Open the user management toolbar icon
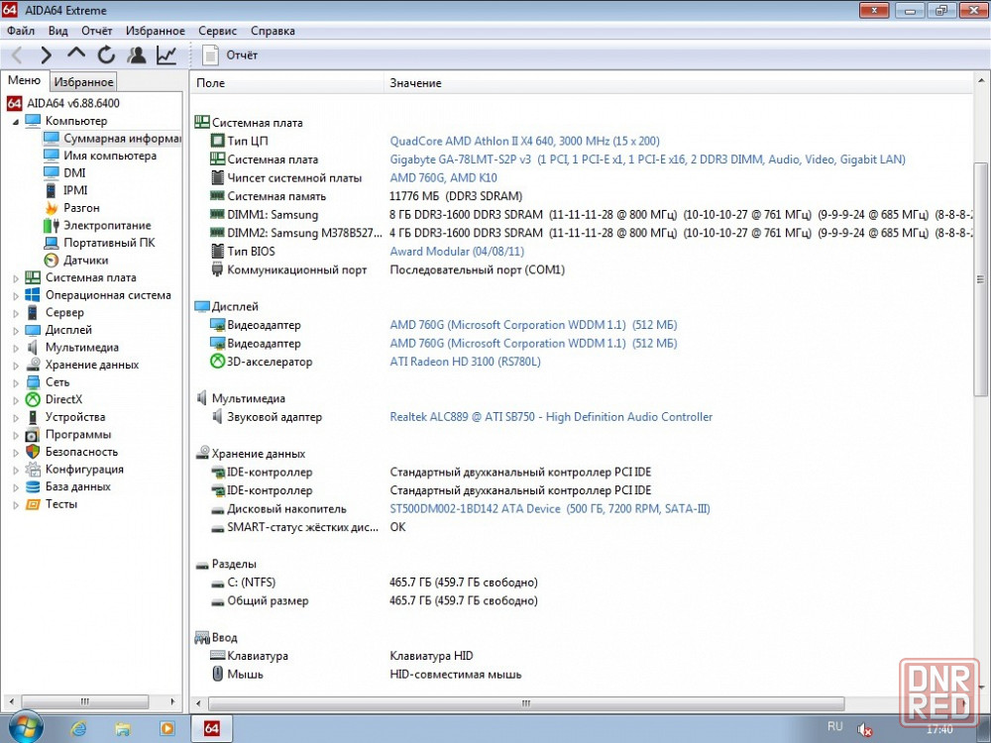This screenshot has height=743, width=991. click(x=136, y=54)
